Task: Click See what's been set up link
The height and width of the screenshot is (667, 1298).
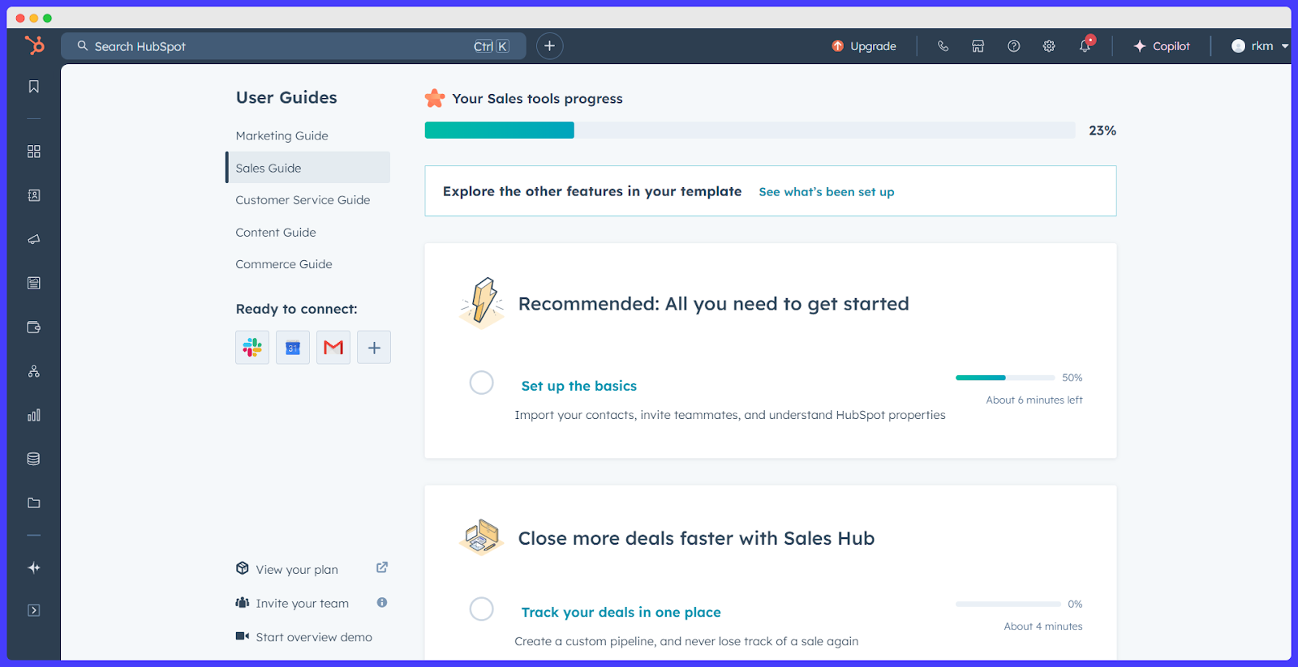Action: coord(827,192)
